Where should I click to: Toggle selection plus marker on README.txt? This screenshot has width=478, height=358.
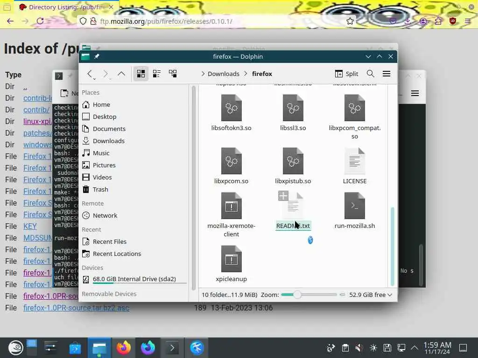[x=283, y=196]
